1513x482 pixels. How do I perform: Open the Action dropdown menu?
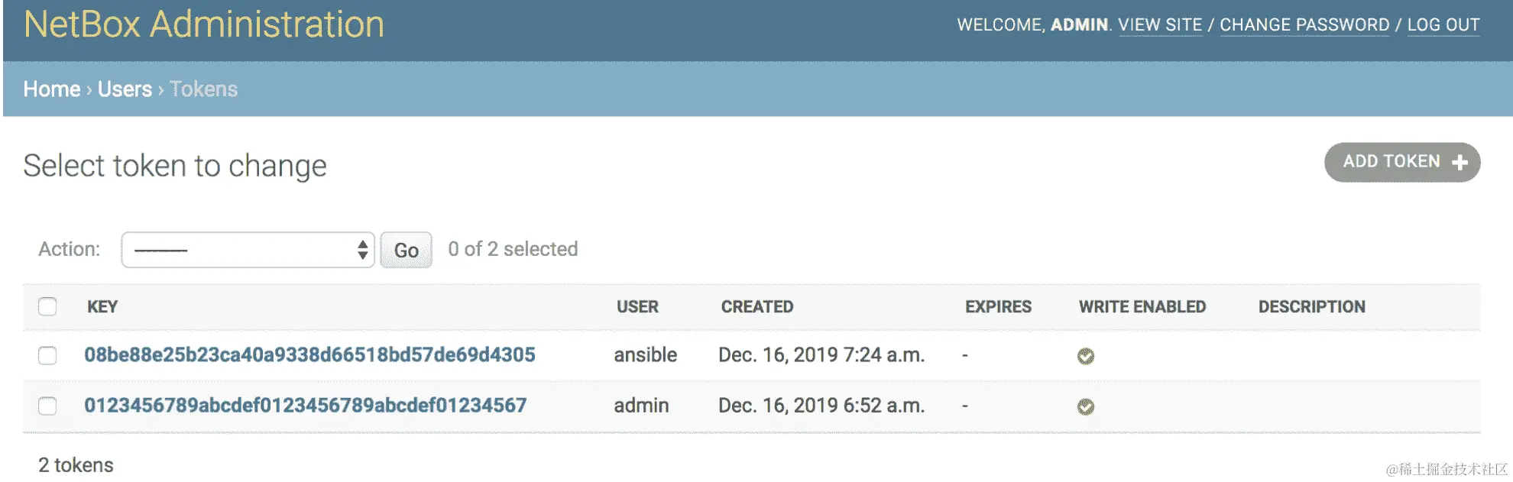(246, 250)
